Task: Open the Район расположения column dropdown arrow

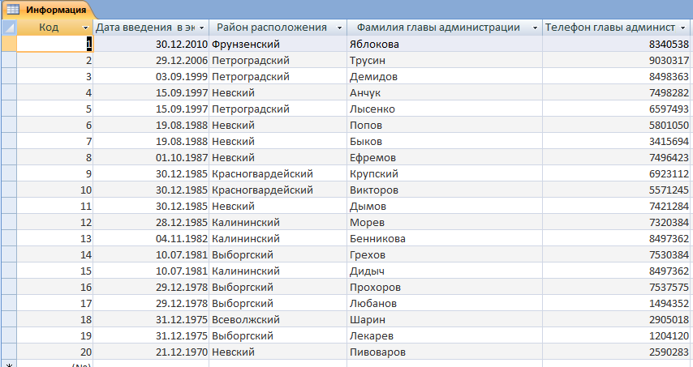Action: [x=339, y=28]
